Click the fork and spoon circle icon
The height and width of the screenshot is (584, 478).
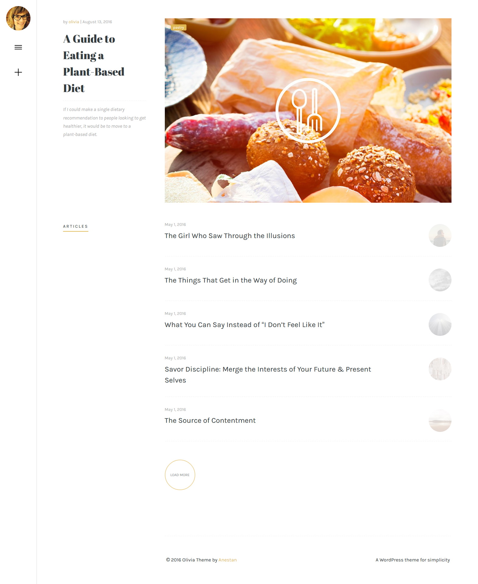[x=308, y=111]
